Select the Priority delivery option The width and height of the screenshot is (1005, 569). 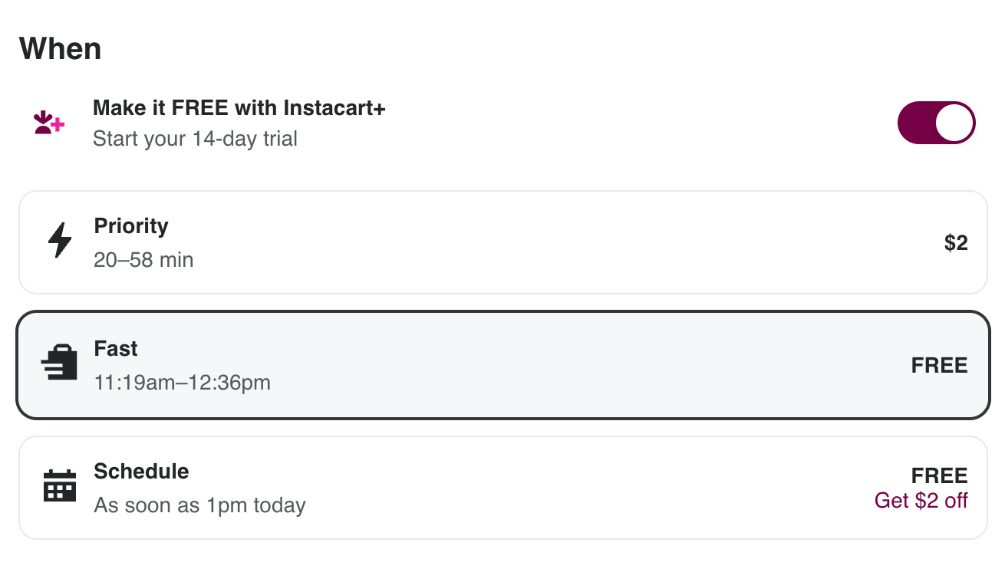click(502, 242)
